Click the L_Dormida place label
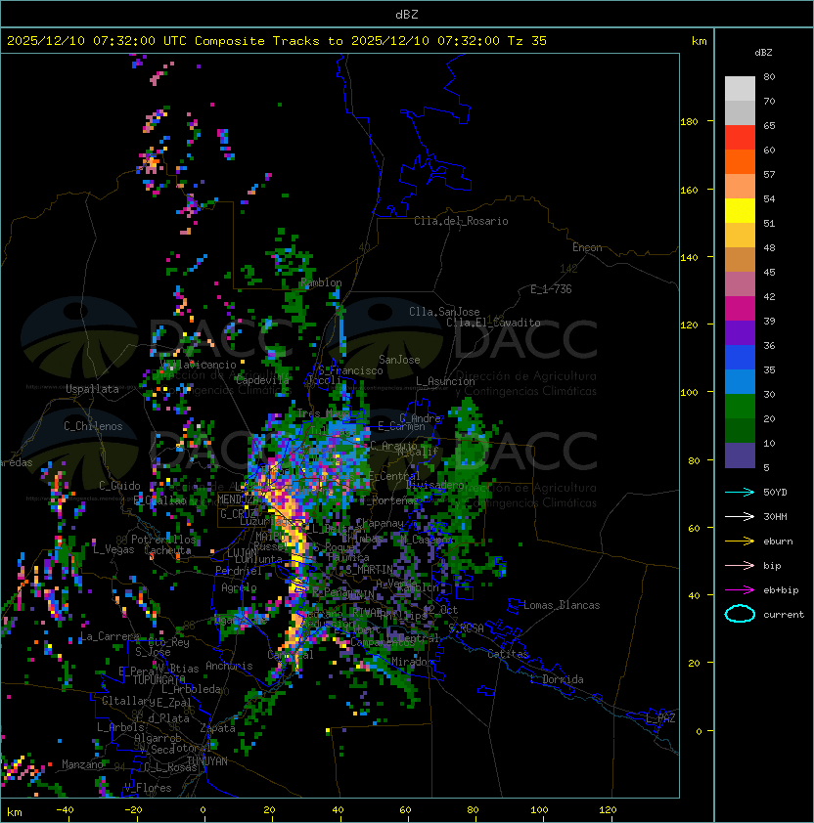This screenshot has height=823, width=814. (x=557, y=679)
